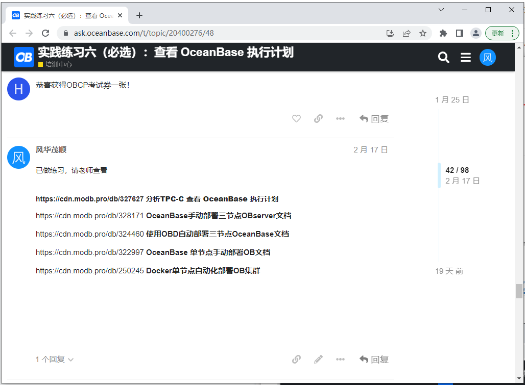
Task: Open 风华茂顺 username link
Action: pos(51,150)
